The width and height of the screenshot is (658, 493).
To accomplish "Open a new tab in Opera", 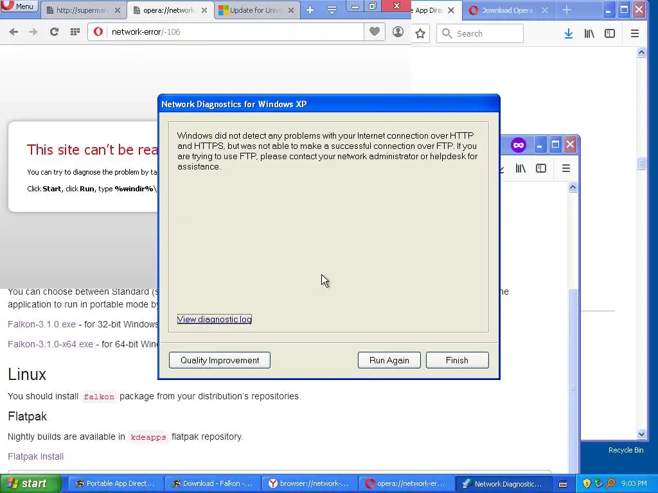I will pyautogui.click(x=310, y=10).
